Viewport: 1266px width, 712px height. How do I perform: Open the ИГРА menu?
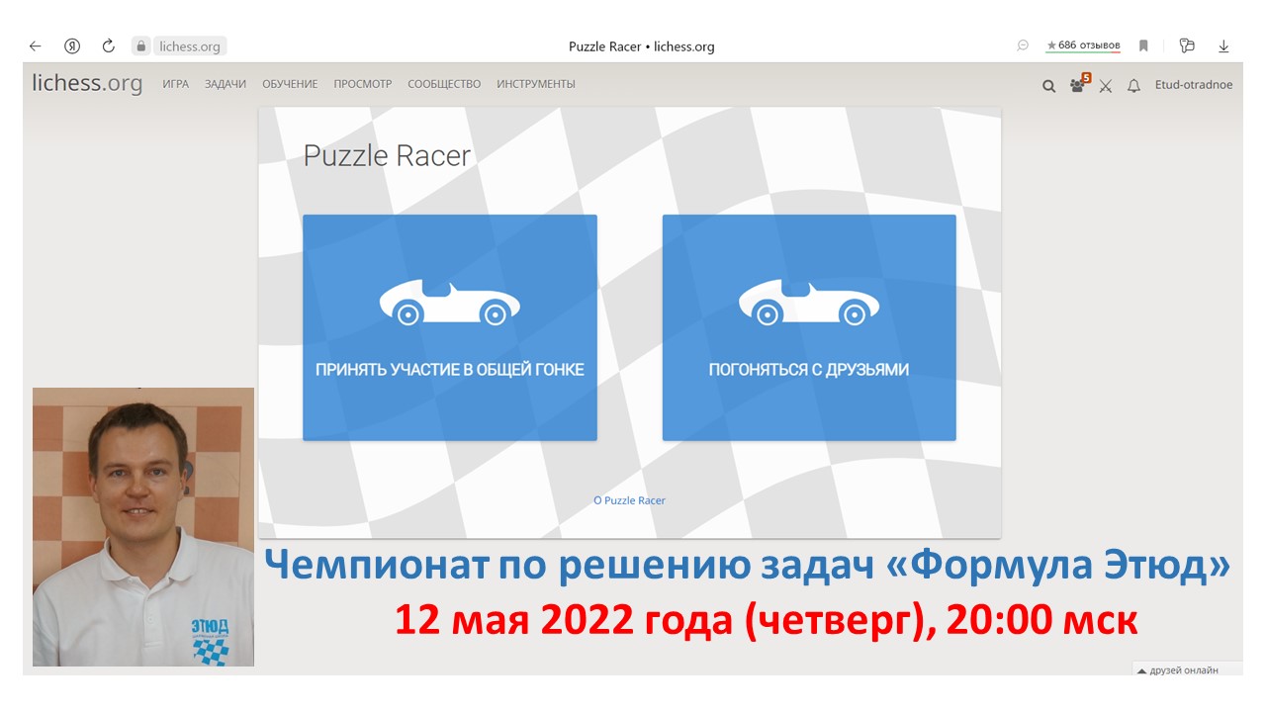click(x=176, y=85)
